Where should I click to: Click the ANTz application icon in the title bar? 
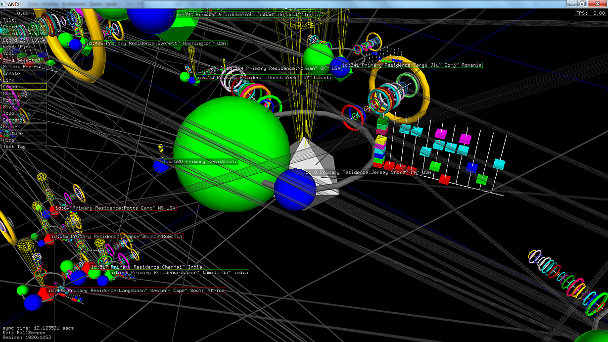(x=4, y=4)
